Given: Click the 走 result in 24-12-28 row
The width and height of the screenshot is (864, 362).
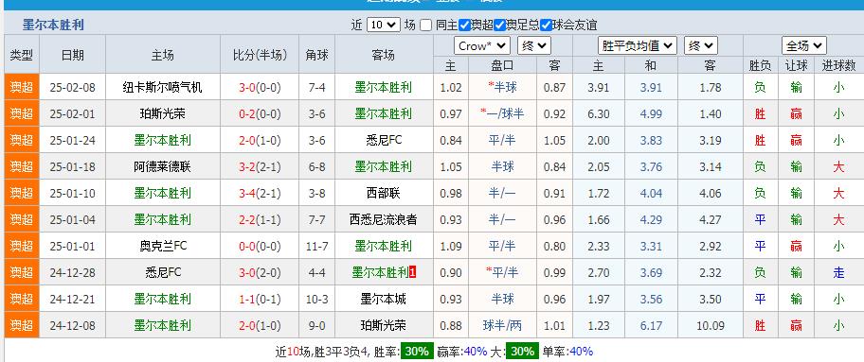Looking at the screenshot, I should point(838,272).
